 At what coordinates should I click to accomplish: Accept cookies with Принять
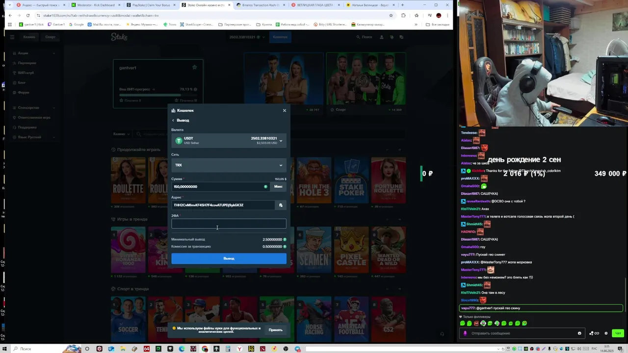tap(275, 330)
